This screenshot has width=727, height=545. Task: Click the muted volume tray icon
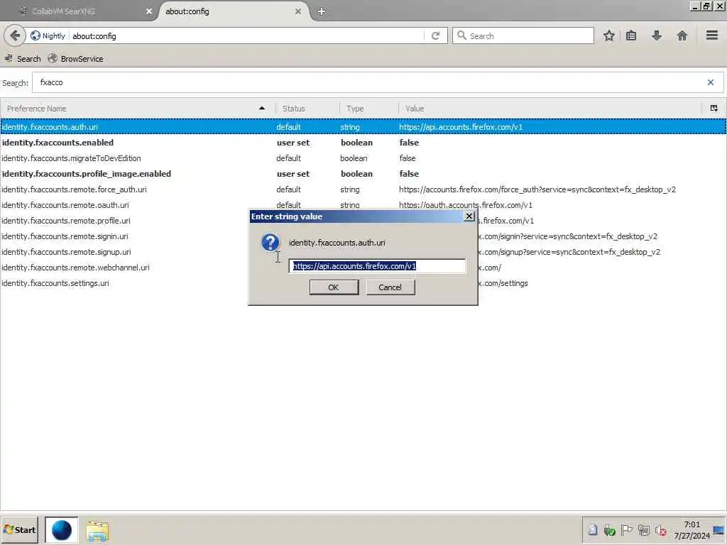tap(661, 530)
